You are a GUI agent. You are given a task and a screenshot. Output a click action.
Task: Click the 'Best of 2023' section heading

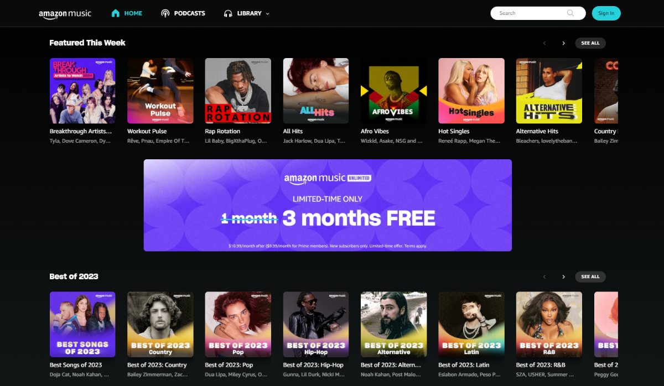[x=74, y=277]
